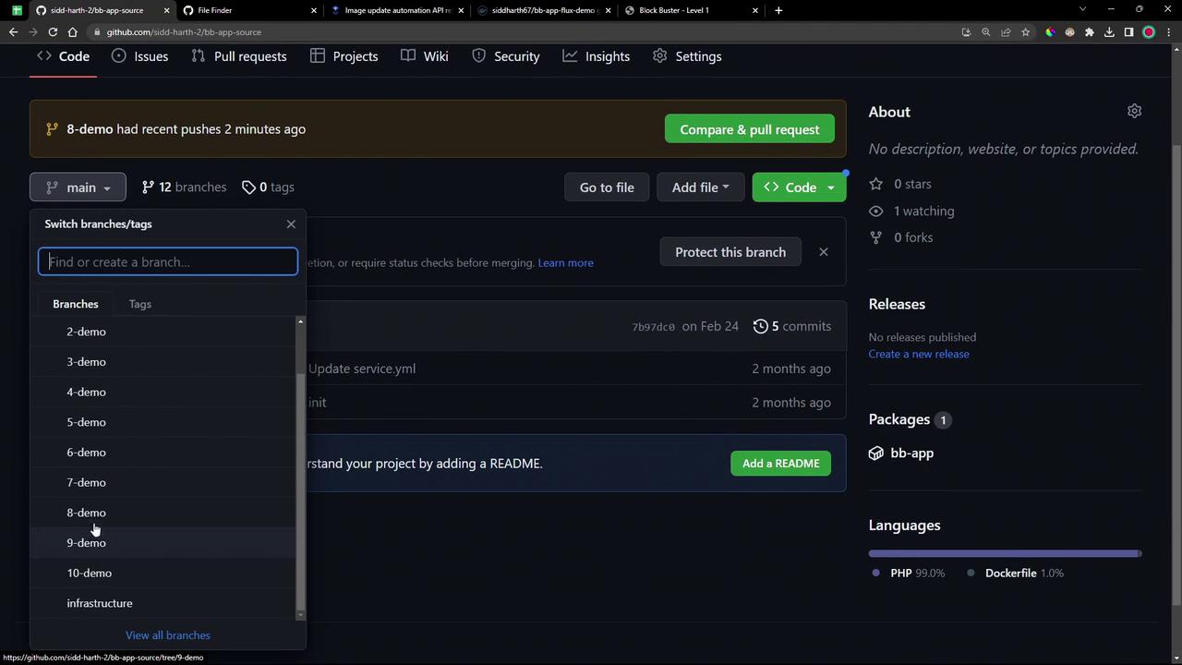Click Compare & pull request button
The width and height of the screenshot is (1182, 665).
tap(750, 129)
